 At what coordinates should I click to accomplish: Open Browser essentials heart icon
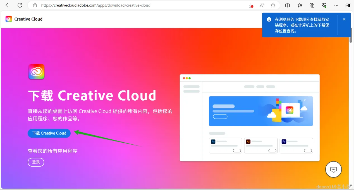pyautogui.click(x=324, y=5)
